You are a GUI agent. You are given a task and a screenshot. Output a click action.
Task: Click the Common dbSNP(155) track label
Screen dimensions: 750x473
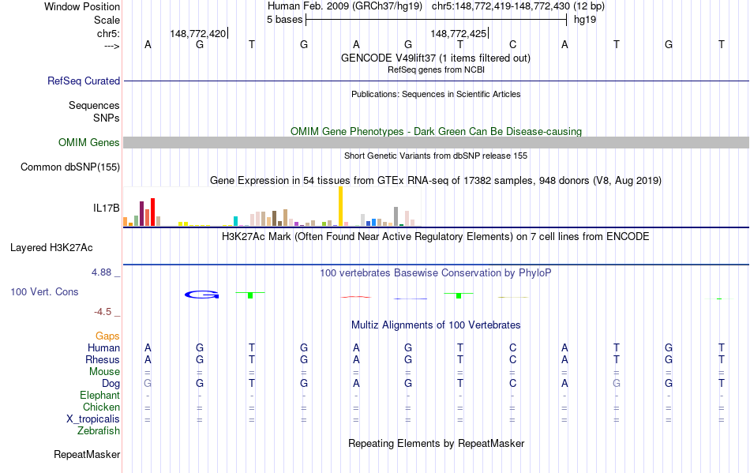(x=70, y=167)
